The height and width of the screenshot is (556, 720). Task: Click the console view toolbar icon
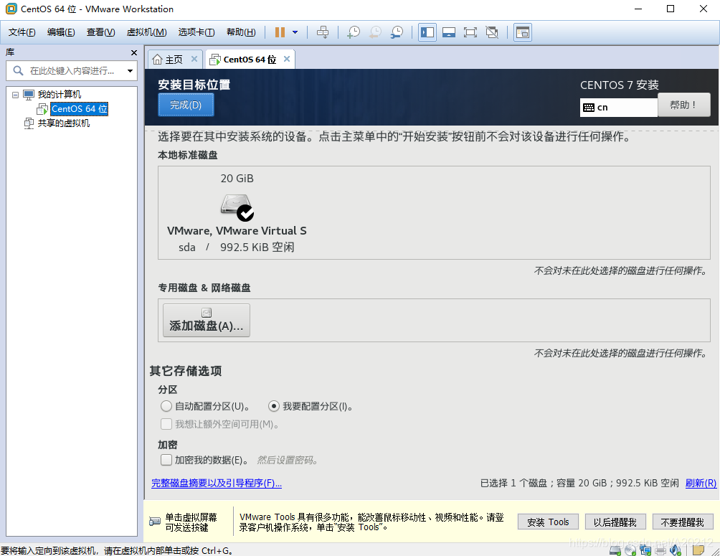pyautogui.click(x=523, y=32)
